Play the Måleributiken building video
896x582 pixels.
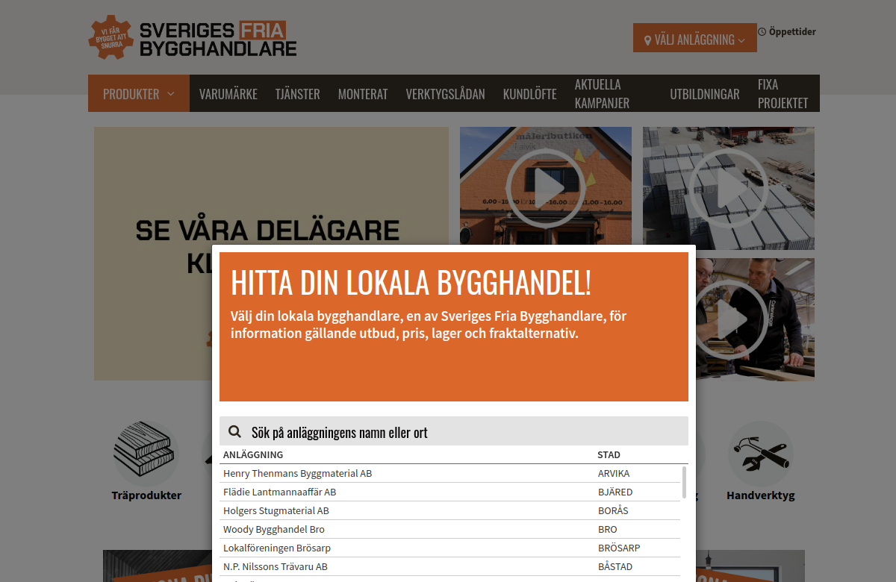click(x=546, y=187)
